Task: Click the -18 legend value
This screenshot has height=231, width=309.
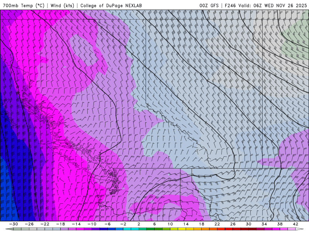Action: [61, 224]
